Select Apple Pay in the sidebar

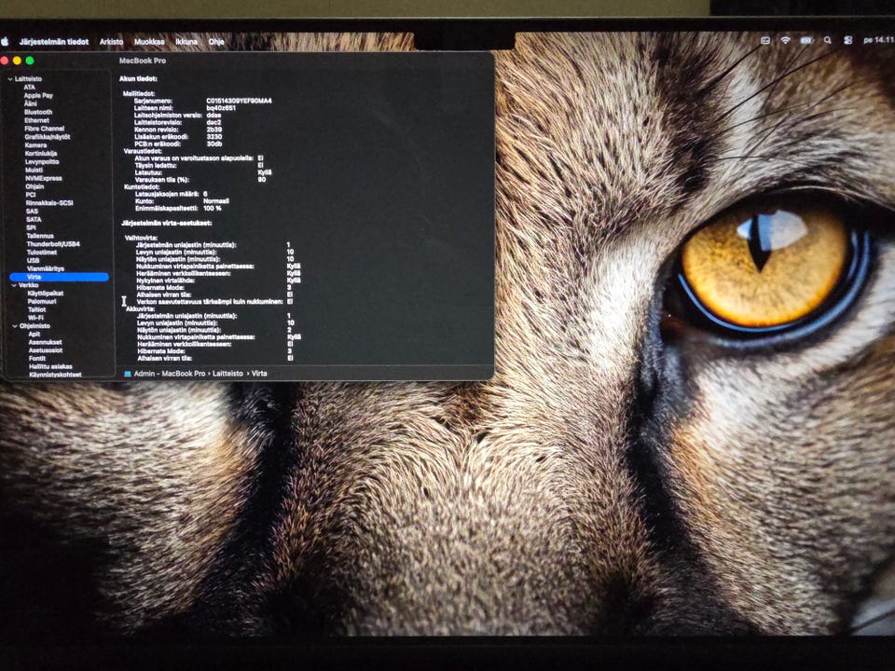38,96
